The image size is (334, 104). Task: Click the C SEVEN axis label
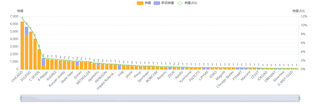click(x=34, y=76)
